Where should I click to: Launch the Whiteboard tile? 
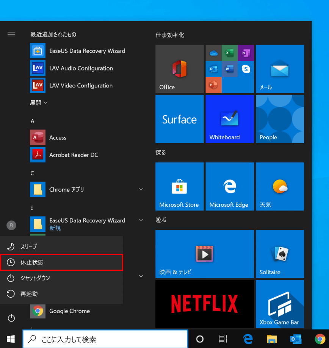coord(230,119)
